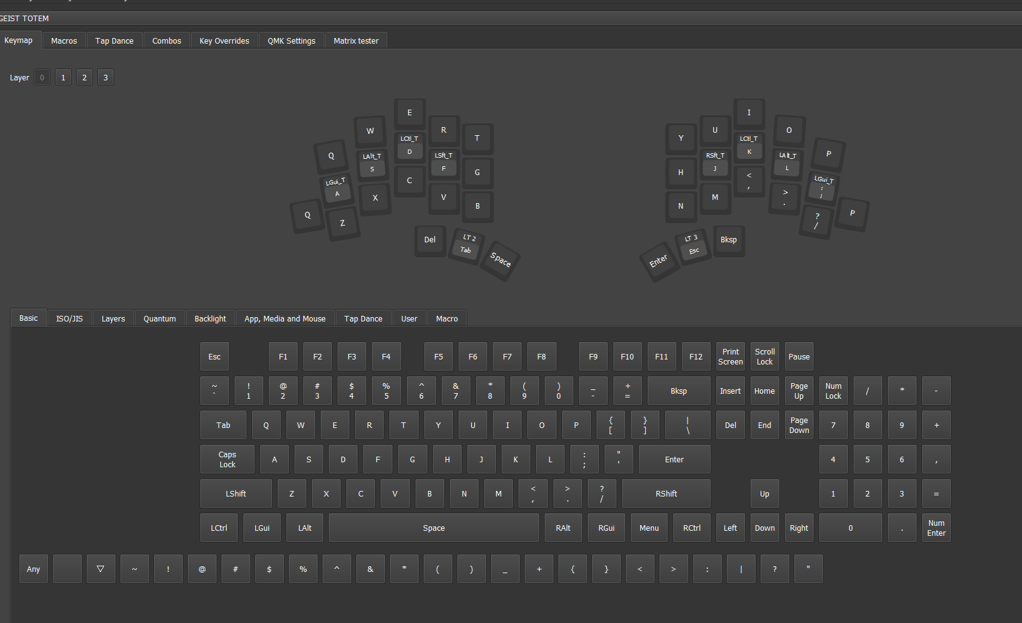Pick the Caps Lock keycode
The height and width of the screenshot is (623, 1022).
pyautogui.click(x=227, y=459)
